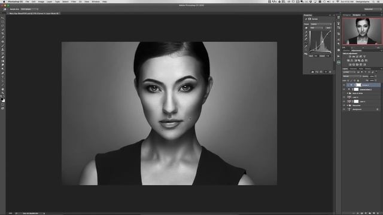
Task: Select the Lasso tool
Action: pos(2,25)
